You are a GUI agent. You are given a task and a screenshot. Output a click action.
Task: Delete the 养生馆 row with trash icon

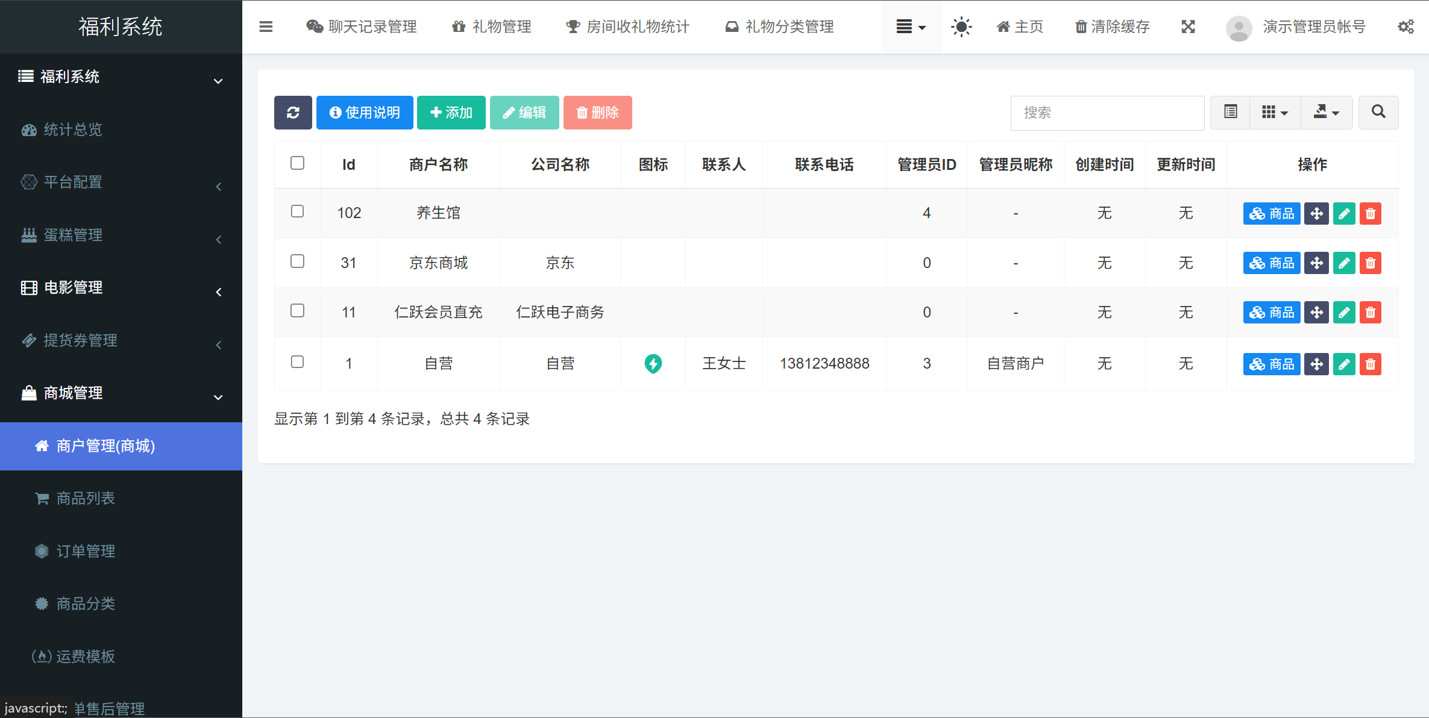point(1371,213)
